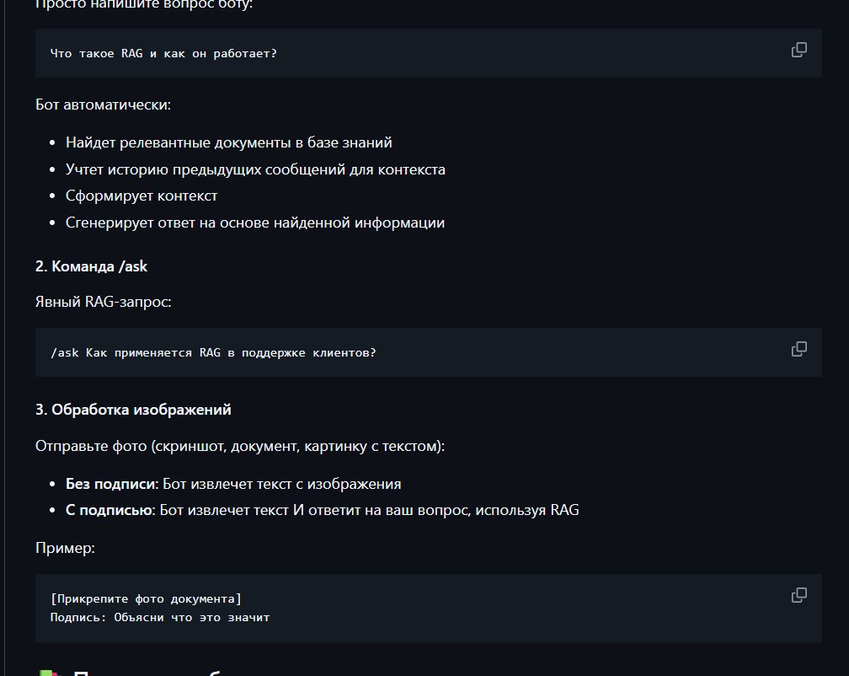Screen dimensions: 849x676
Task: Click bullet "Найдет релевантные документы в базе знаний"
Action: coord(229,142)
